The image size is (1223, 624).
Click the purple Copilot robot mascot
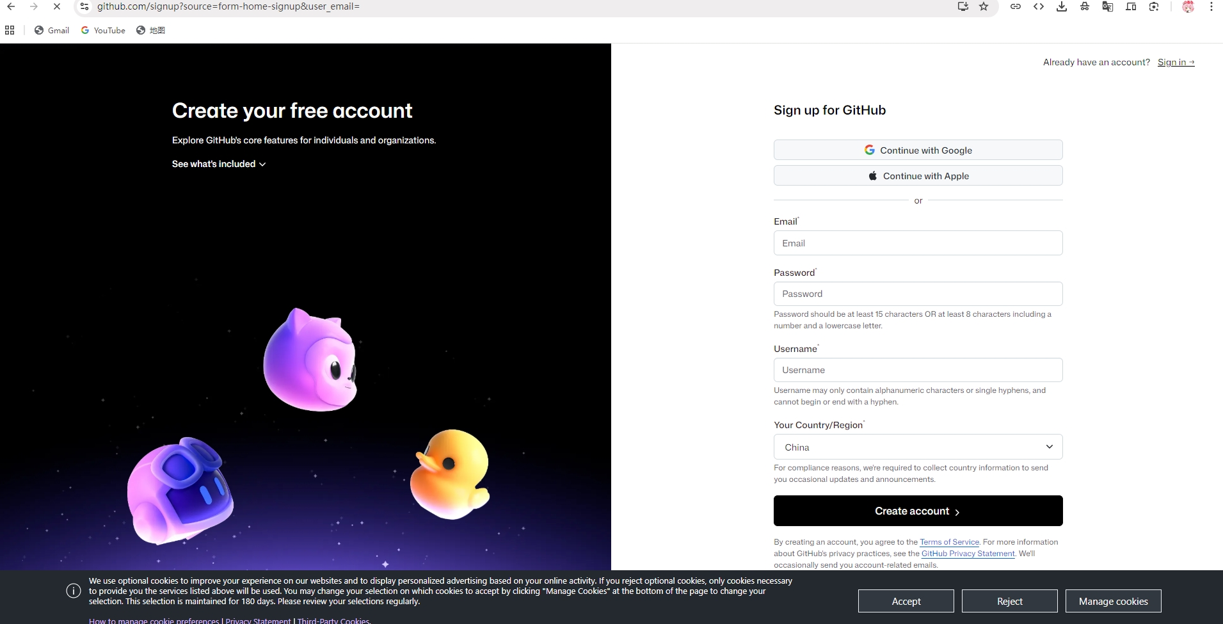click(x=180, y=491)
